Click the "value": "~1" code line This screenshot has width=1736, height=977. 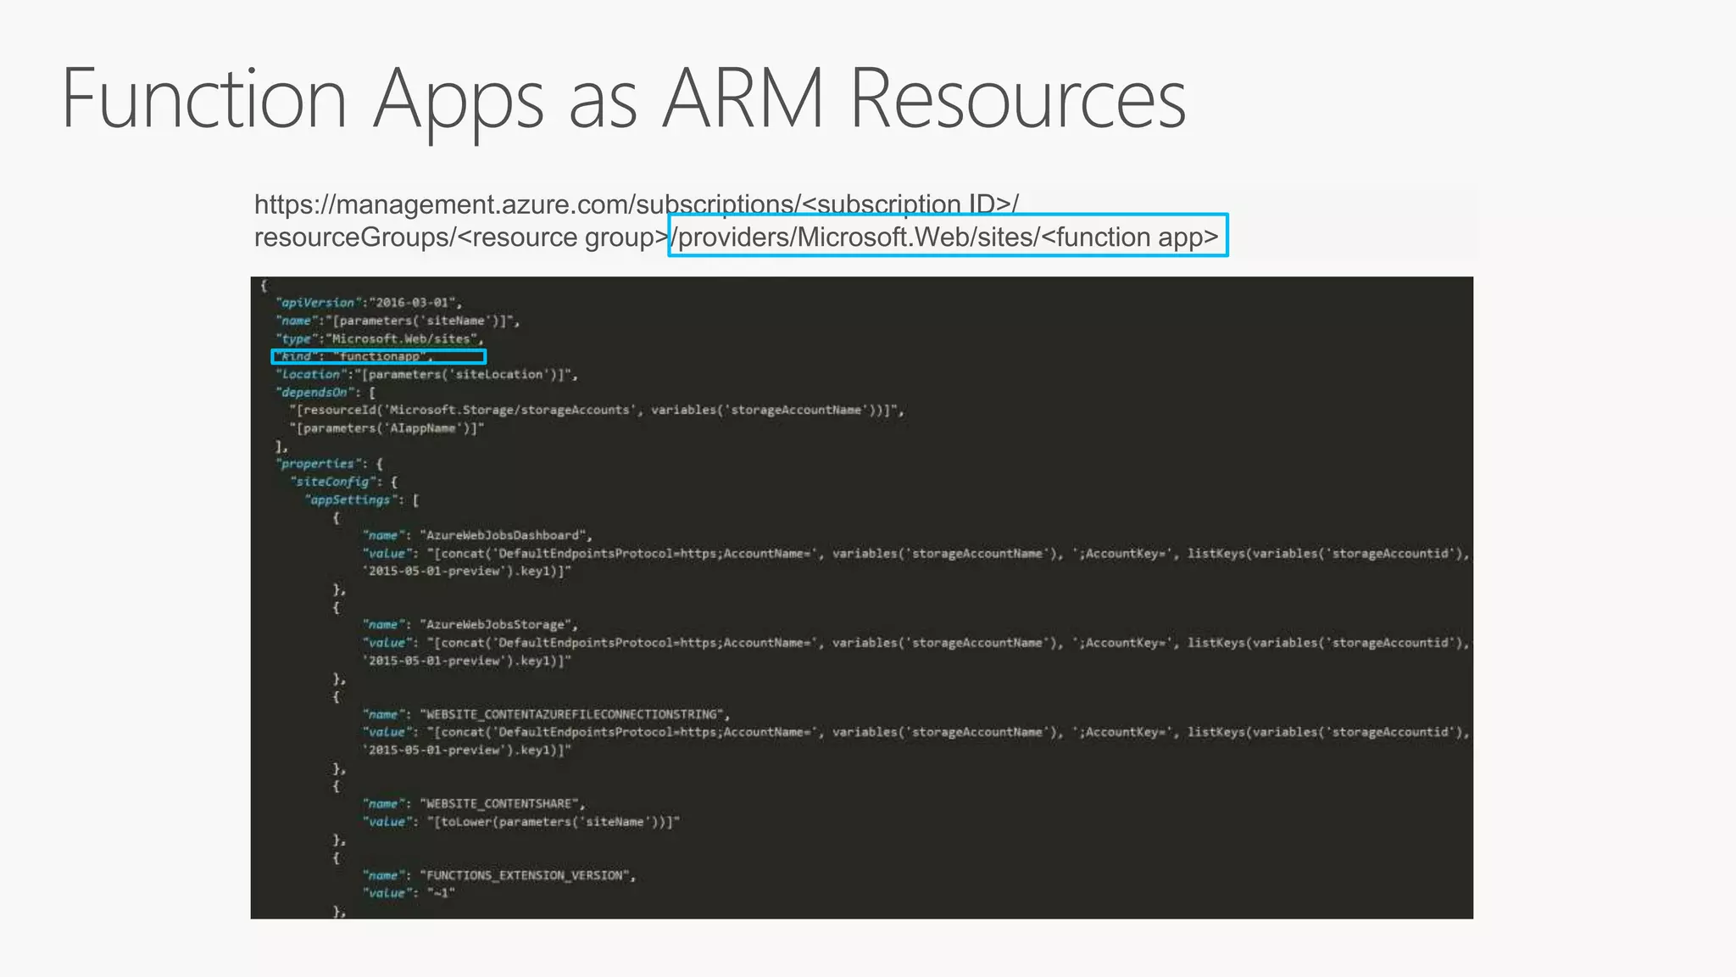coord(409,893)
